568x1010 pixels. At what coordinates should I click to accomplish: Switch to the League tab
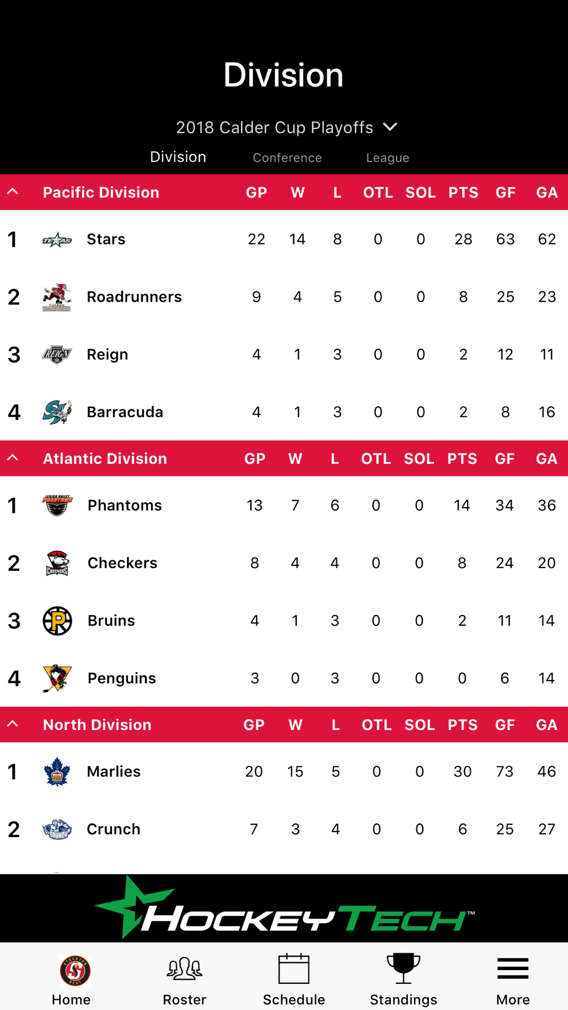pos(388,158)
